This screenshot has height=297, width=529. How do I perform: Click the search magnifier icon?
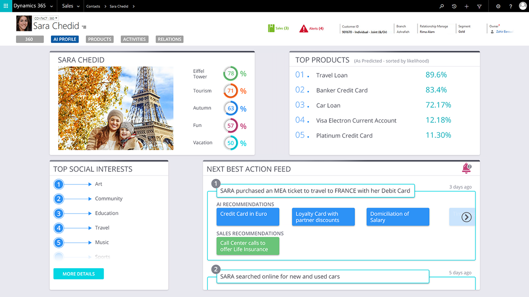[x=441, y=6]
